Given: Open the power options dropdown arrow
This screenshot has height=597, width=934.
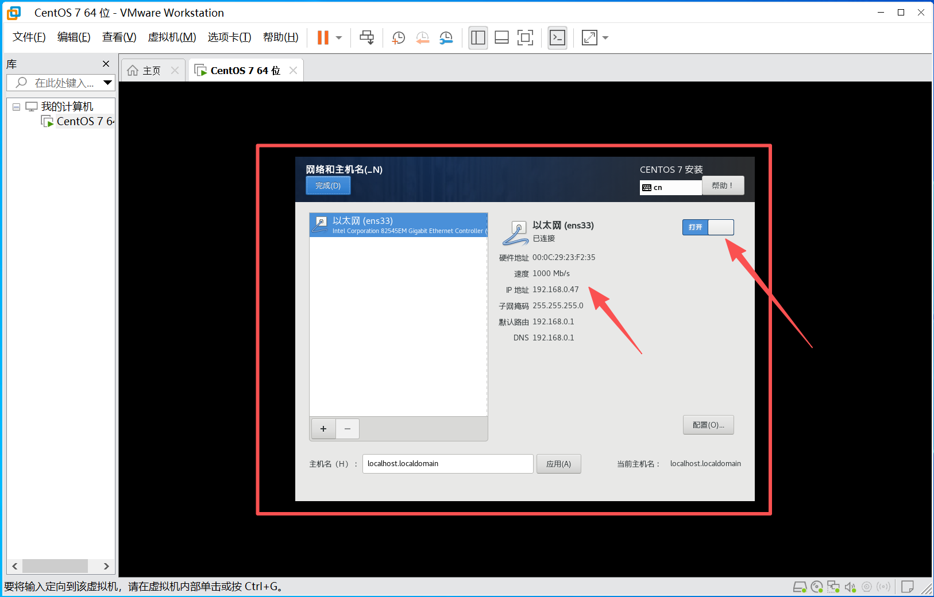Looking at the screenshot, I should 339,38.
